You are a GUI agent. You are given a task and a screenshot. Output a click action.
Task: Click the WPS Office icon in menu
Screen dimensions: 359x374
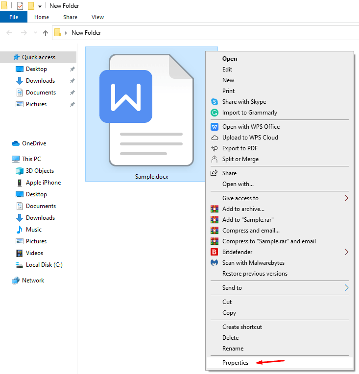coord(215,127)
